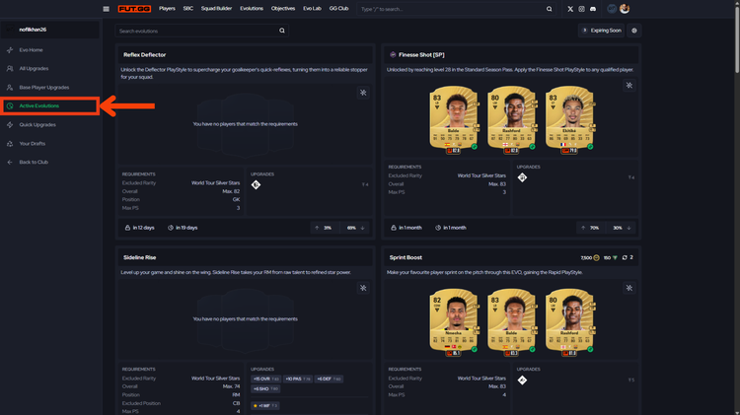Open Quick Upgrades in sidebar
The height and width of the screenshot is (415, 740).
pos(37,124)
